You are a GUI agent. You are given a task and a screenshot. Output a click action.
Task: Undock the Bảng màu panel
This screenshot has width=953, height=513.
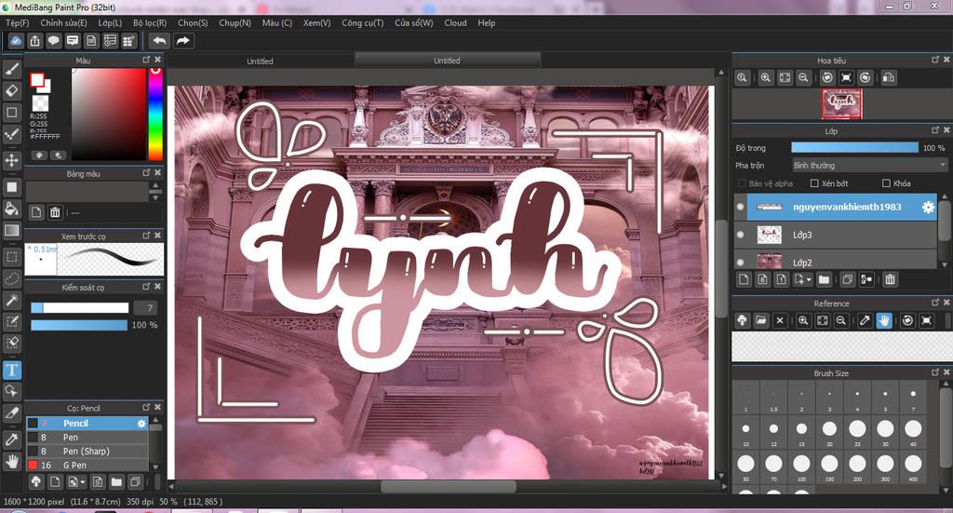tap(146, 172)
